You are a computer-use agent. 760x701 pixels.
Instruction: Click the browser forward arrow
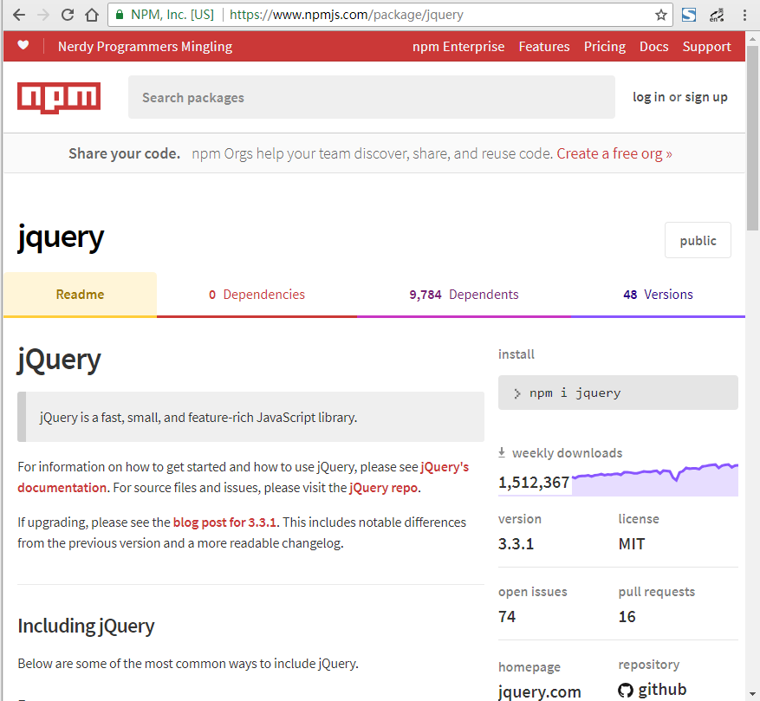pos(43,15)
